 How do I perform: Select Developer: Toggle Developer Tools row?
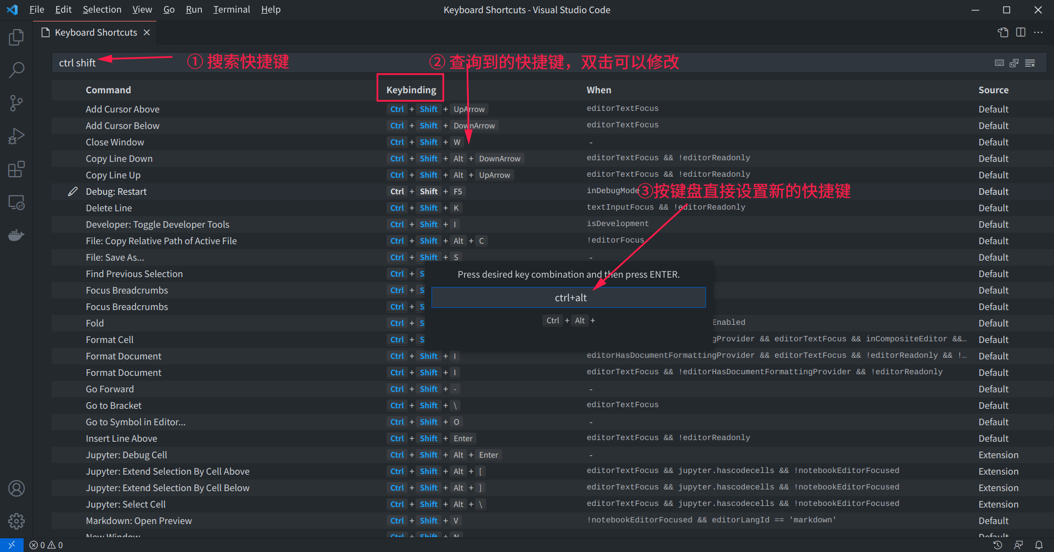550,224
